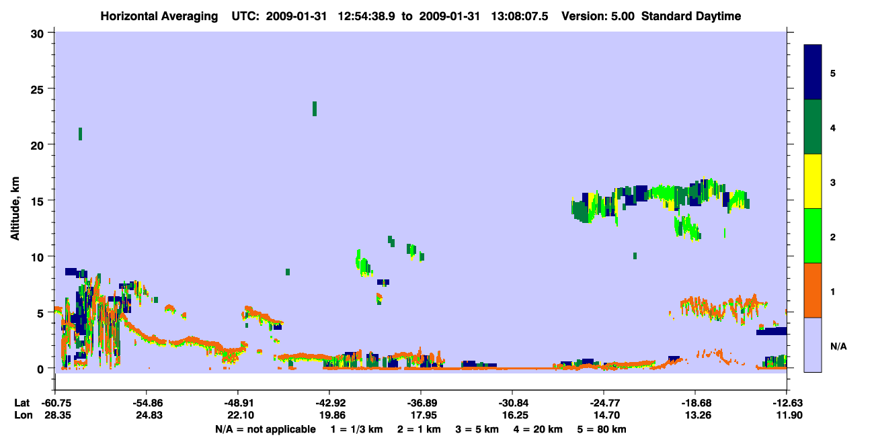Click colorbar label '3'

pyautogui.click(x=833, y=182)
